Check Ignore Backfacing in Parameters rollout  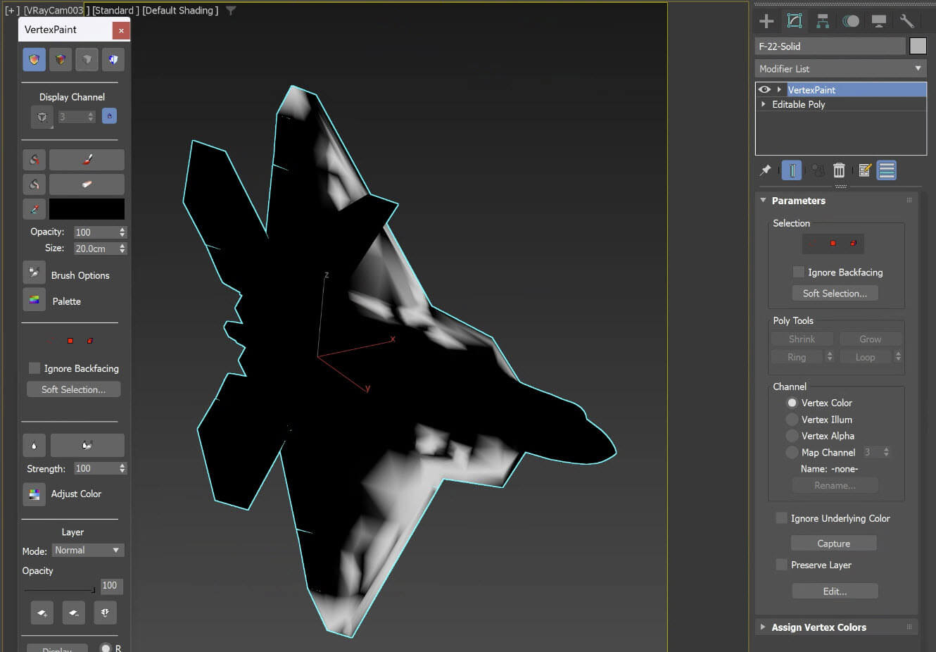[x=798, y=272]
